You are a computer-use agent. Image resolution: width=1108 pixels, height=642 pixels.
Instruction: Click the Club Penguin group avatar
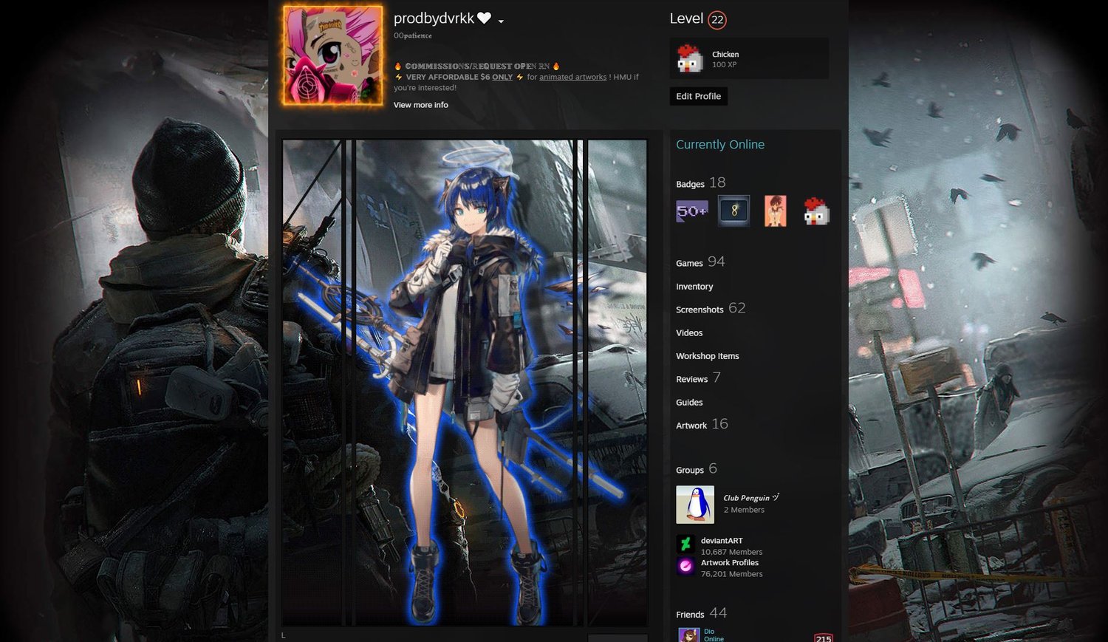coord(695,505)
